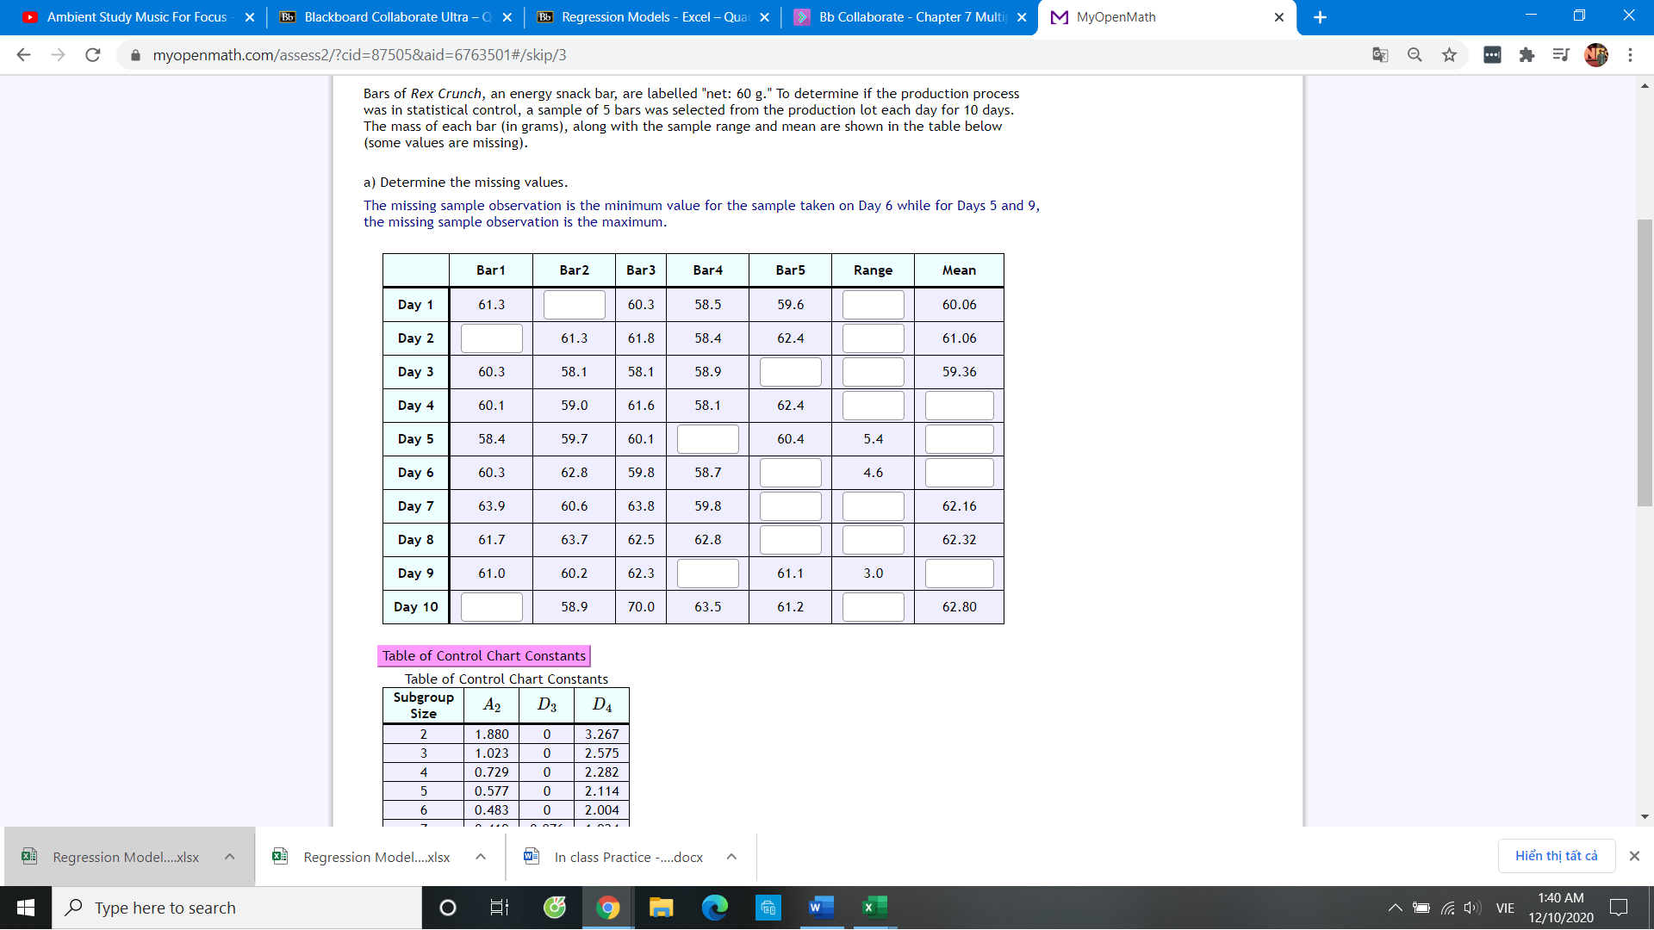Show hidden system tray icons chevron
The image size is (1654, 930).
coord(1395,908)
